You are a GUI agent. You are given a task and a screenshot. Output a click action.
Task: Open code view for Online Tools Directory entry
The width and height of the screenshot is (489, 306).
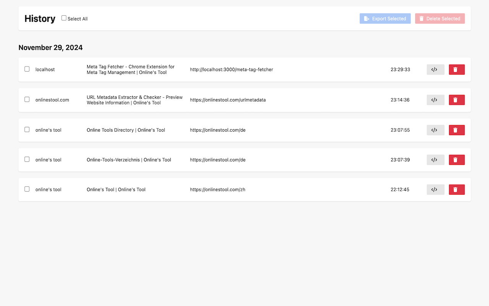coord(435,130)
